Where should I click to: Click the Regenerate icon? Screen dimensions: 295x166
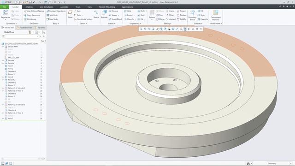pos(5,12)
